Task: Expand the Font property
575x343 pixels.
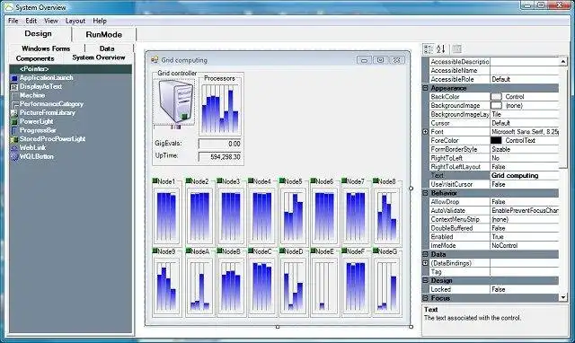Action: click(425, 132)
